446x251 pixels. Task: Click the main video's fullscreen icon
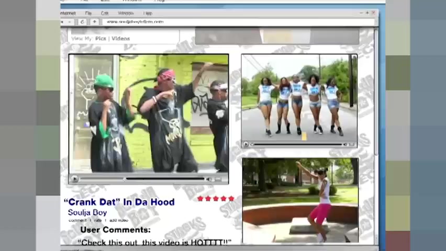pos(218,179)
